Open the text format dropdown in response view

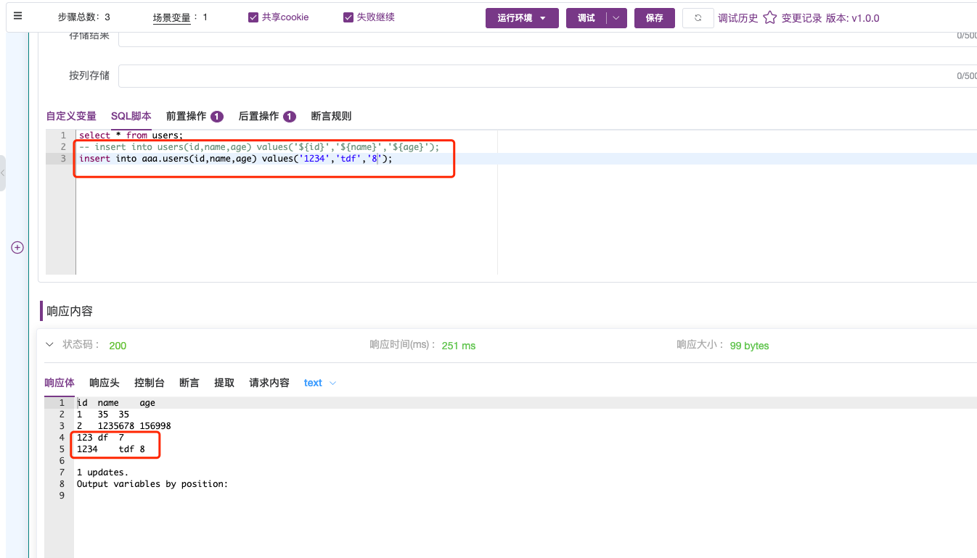click(x=319, y=383)
